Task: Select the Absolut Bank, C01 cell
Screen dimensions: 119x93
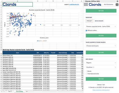Action: (18, 56)
